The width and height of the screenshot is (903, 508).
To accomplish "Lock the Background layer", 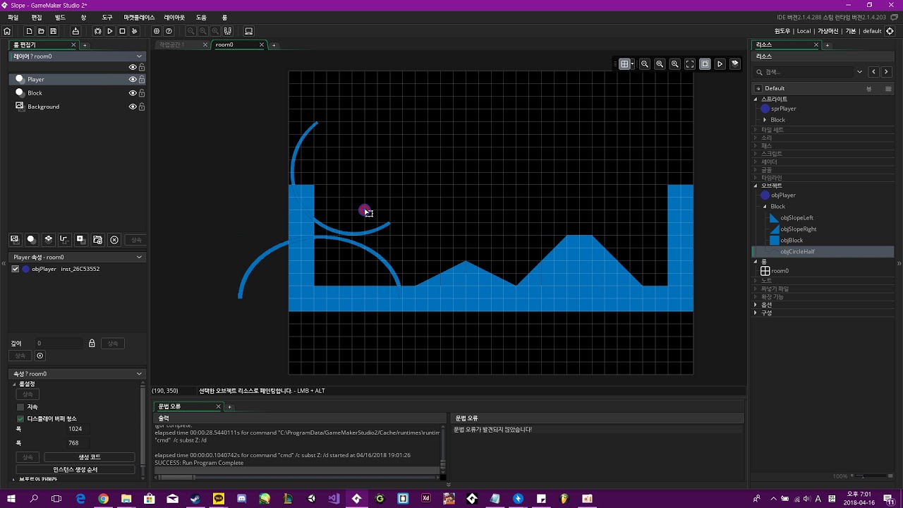I will click(x=142, y=107).
